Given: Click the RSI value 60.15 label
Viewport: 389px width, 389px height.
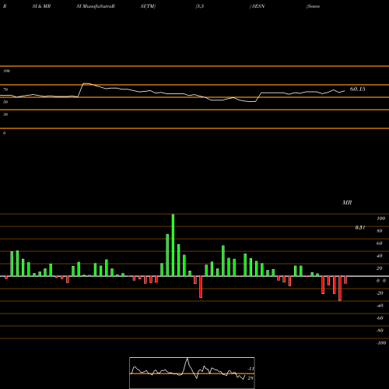Looking at the screenshot, I should click(357, 89).
